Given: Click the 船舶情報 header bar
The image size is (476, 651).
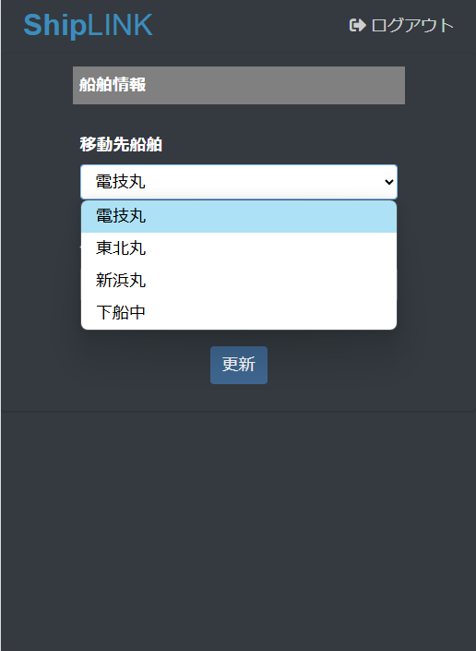Looking at the screenshot, I should coord(239,85).
